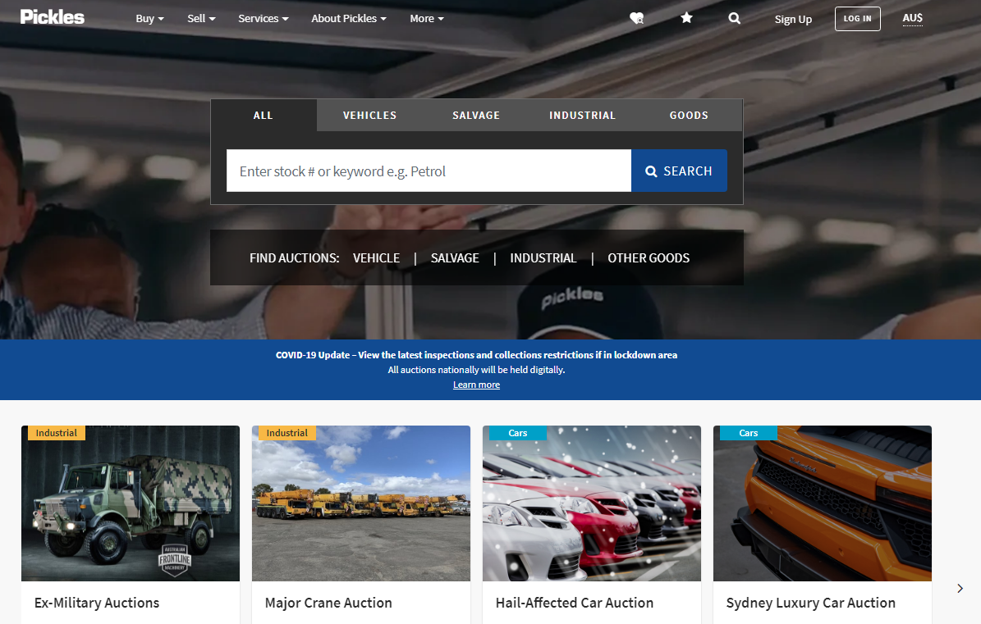
Task: Open Major Crane Auction thumbnail
Action: (361, 503)
